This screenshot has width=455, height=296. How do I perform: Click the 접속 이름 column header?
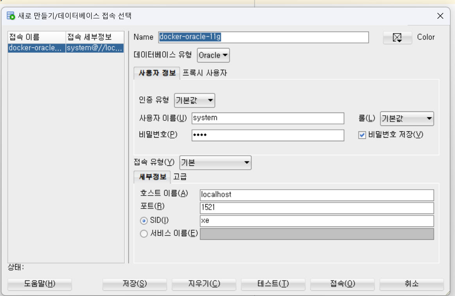[37, 37]
